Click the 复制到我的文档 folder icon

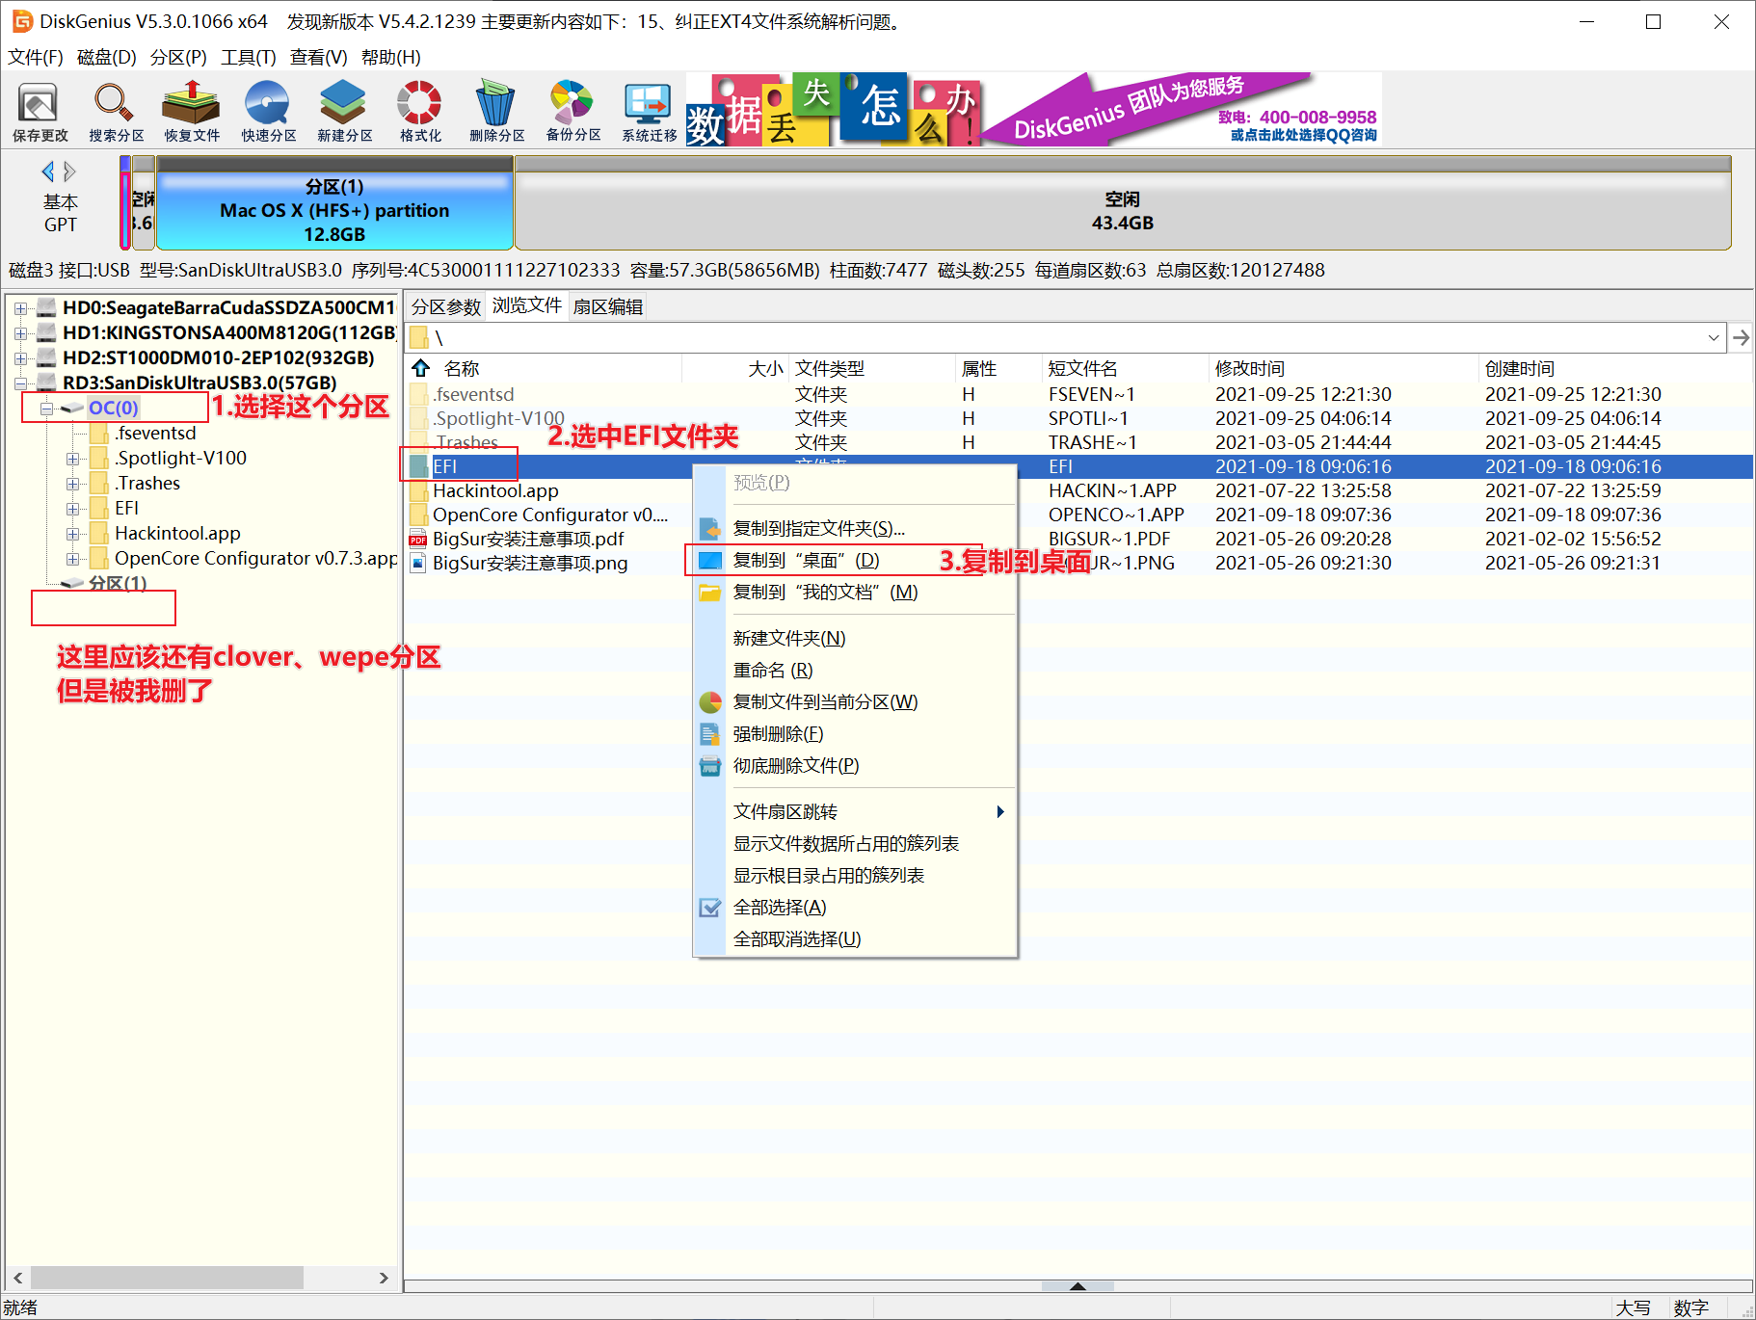[710, 592]
